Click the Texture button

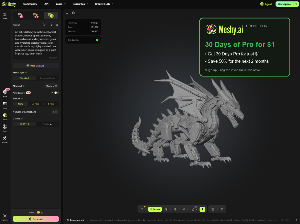pyautogui.click(x=155, y=209)
